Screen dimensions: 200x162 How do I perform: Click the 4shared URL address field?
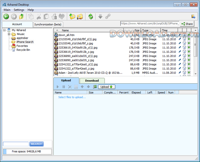149,24
